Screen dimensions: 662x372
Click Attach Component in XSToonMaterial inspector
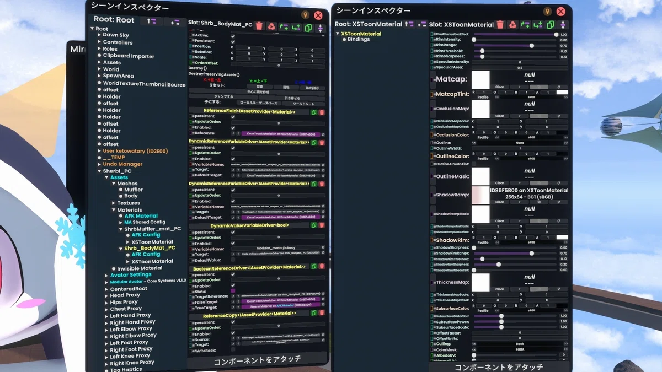click(499, 367)
